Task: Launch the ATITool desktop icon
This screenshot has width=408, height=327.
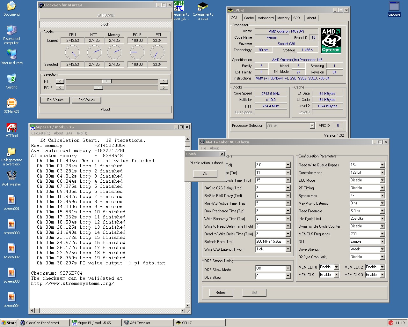Action: (x=11, y=130)
